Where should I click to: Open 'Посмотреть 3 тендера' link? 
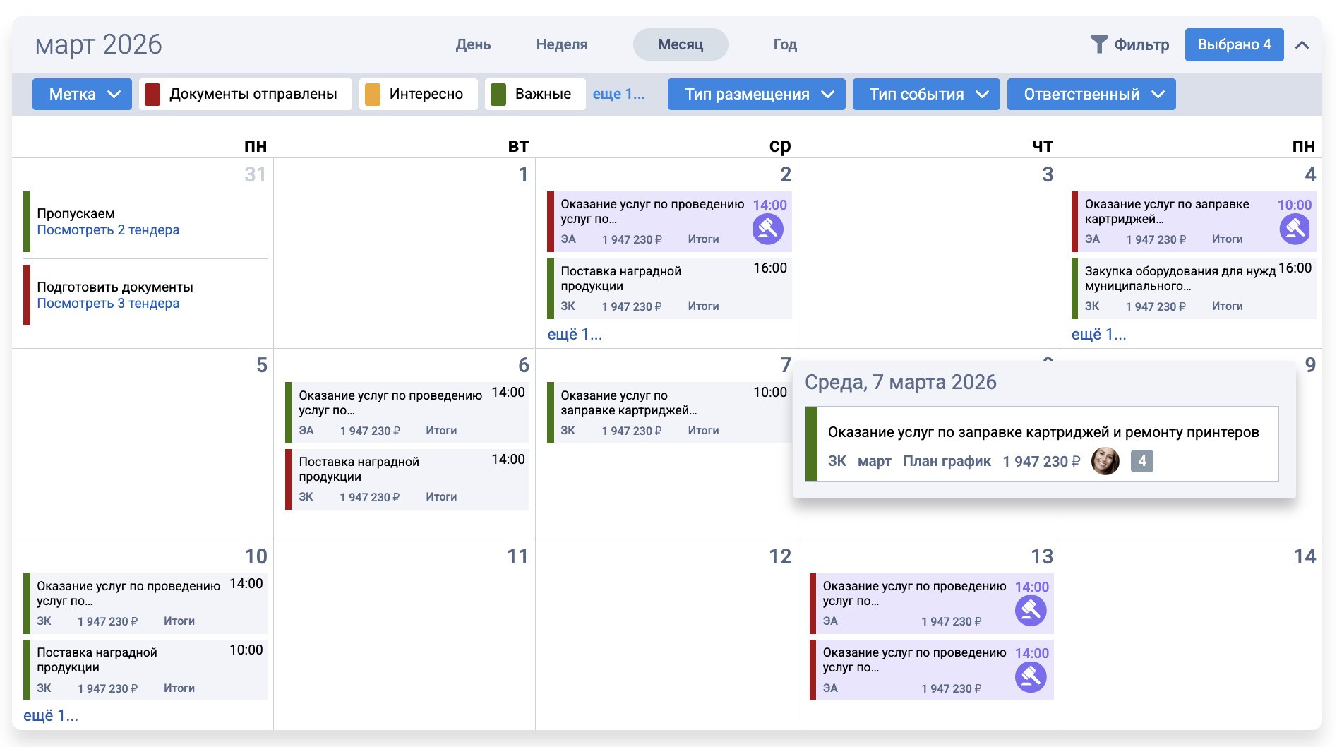[x=108, y=304]
